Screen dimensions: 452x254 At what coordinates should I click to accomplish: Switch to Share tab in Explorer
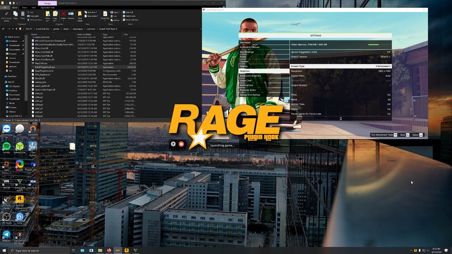tap(24, 8)
